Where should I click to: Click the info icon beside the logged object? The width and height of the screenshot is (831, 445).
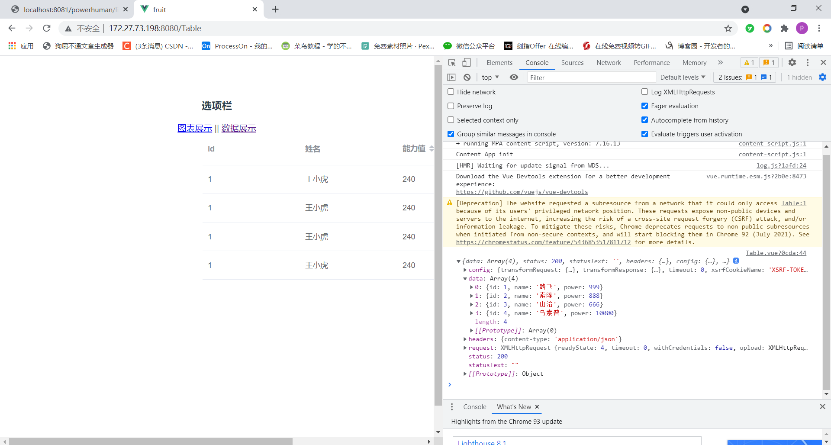point(736,261)
